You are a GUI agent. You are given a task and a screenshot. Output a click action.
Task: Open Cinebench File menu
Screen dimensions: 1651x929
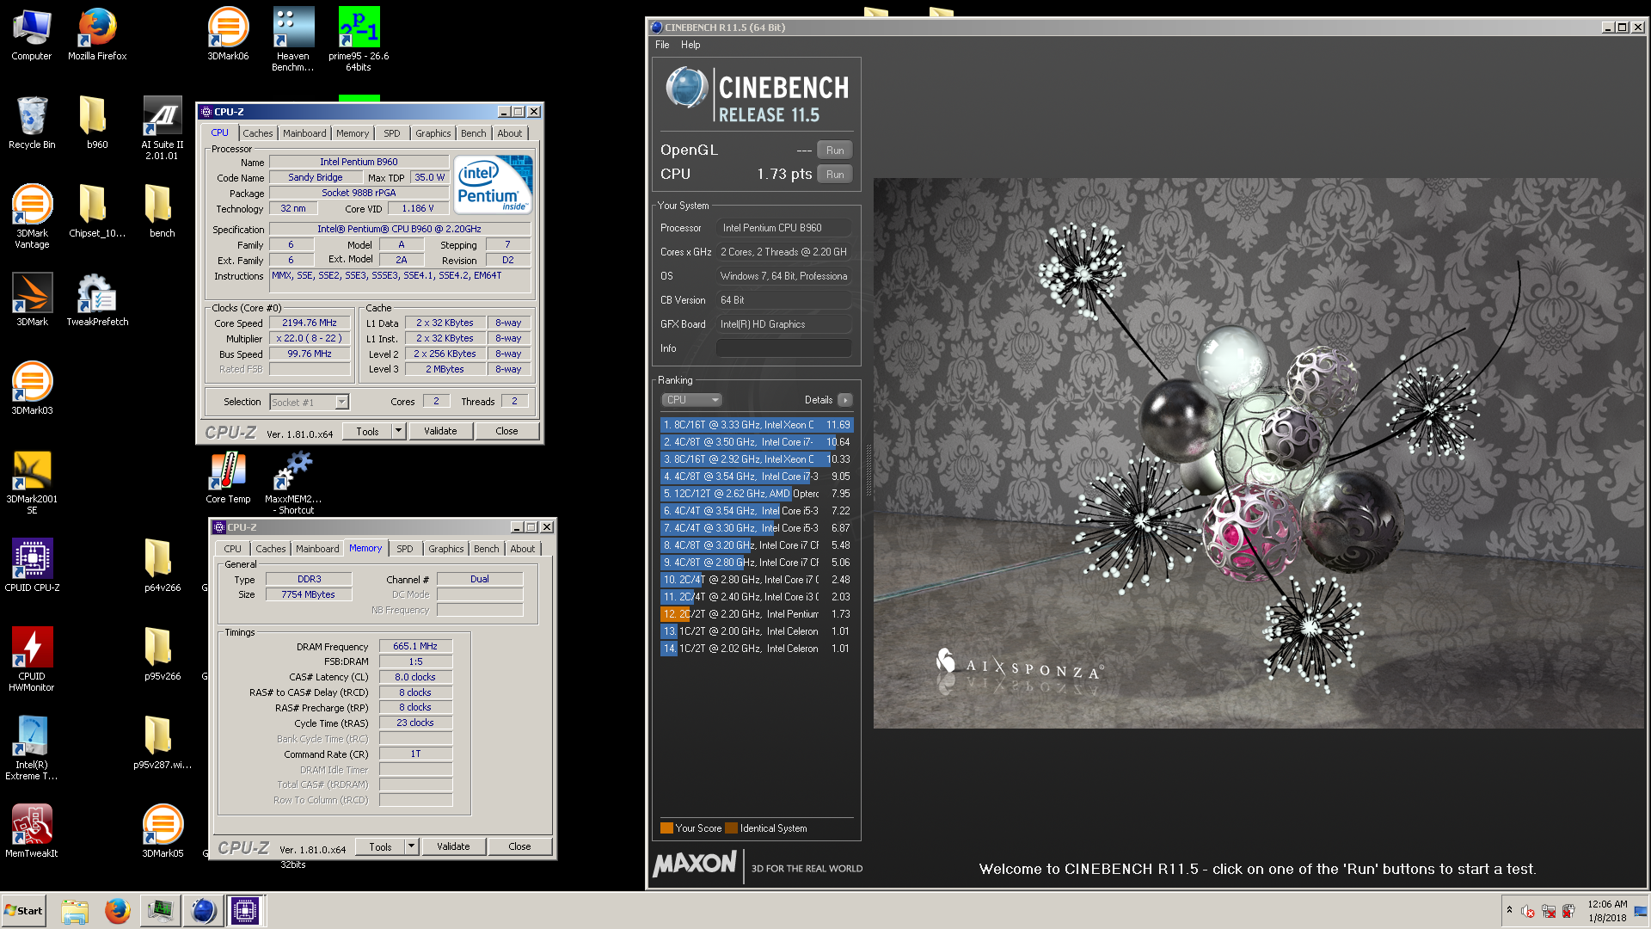[662, 45]
